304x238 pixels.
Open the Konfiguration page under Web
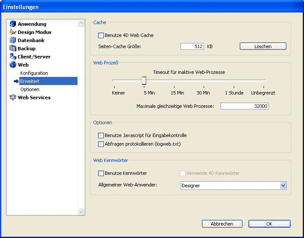34,73
